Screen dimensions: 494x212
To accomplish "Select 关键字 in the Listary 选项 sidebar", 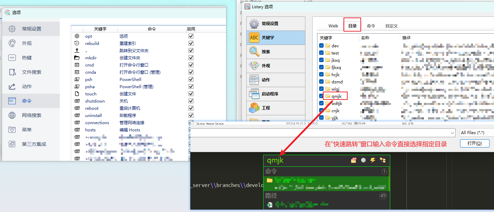I will (276, 38).
